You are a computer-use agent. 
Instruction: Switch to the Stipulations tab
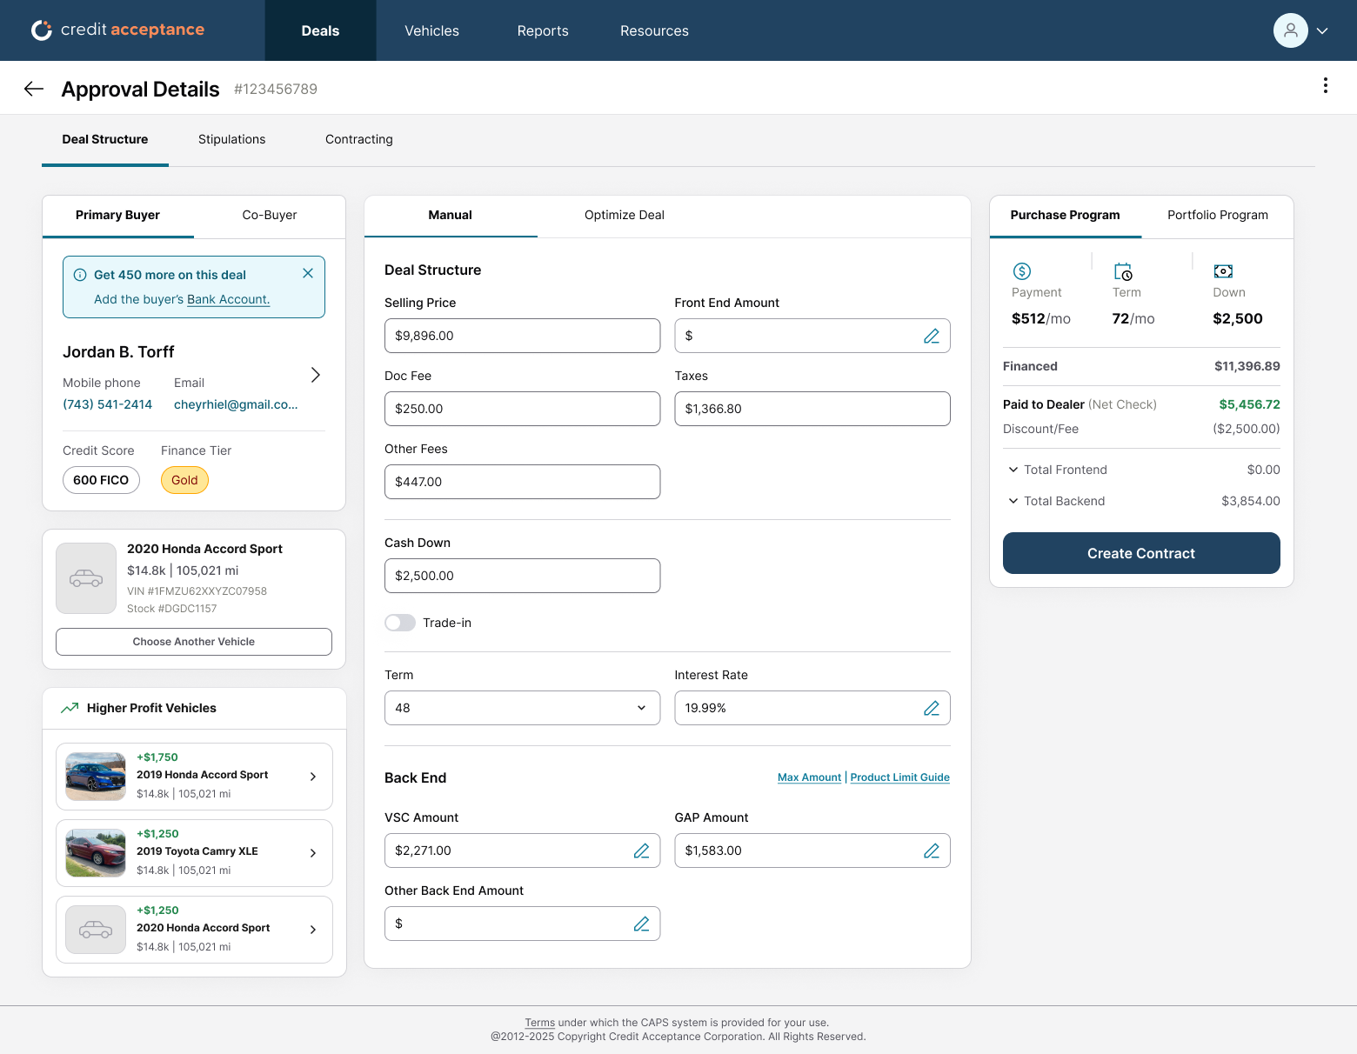(x=232, y=139)
